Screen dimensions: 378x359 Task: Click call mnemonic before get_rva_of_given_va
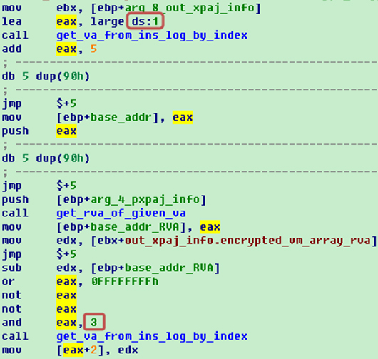(x=15, y=213)
